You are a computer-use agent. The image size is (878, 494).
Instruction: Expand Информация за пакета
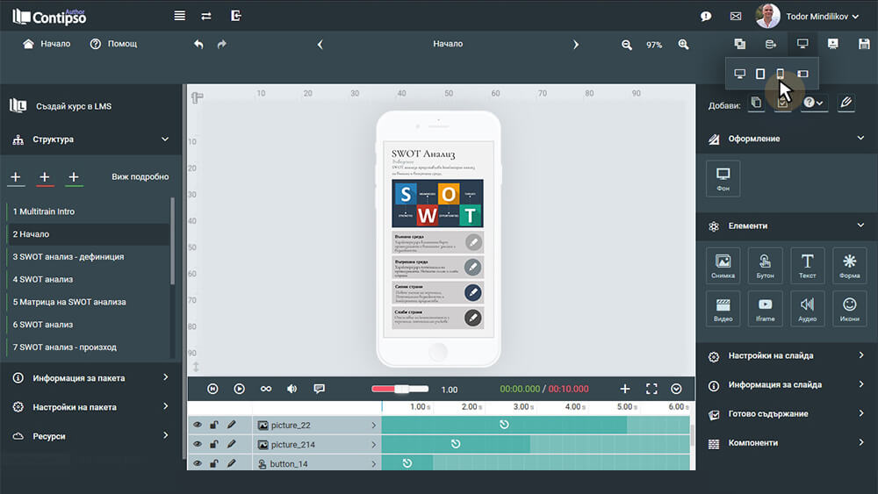coord(91,378)
